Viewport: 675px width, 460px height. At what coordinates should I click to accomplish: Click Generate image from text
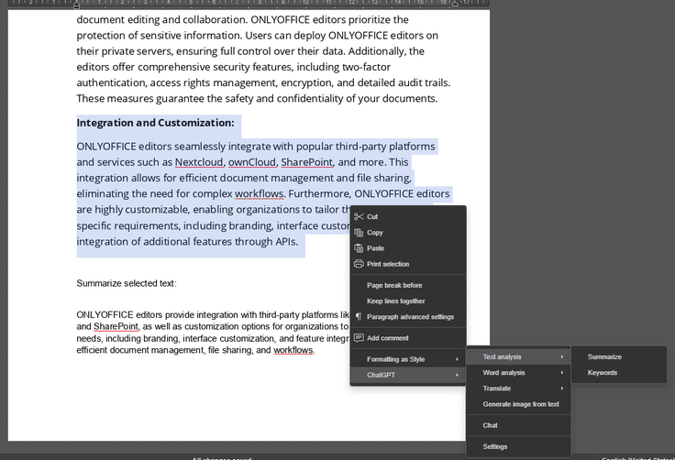point(519,404)
